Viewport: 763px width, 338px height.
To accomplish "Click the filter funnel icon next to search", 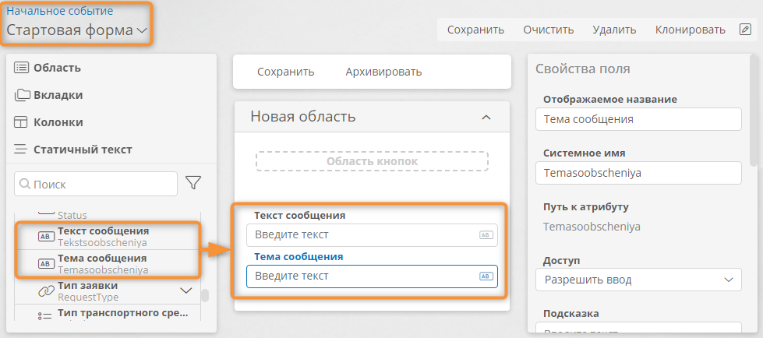I will (193, 183).
